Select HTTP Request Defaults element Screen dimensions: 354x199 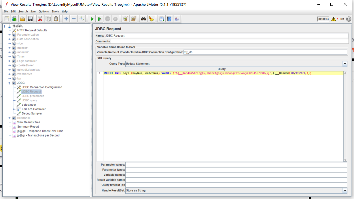(x=32, y=30)
